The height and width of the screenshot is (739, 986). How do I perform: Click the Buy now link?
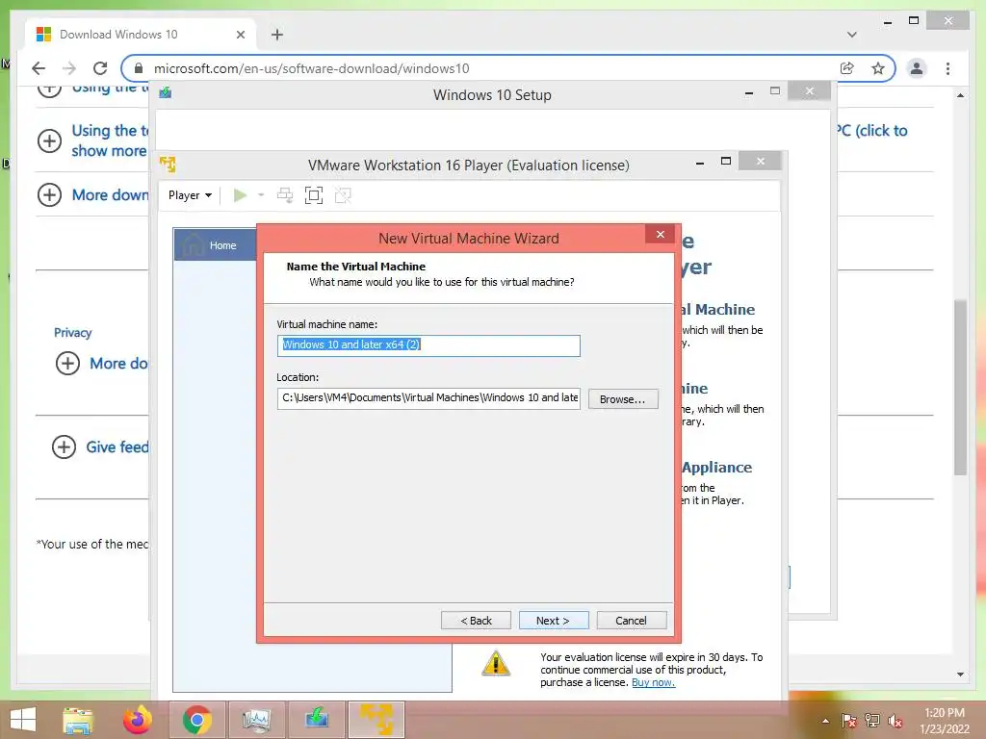654,682
